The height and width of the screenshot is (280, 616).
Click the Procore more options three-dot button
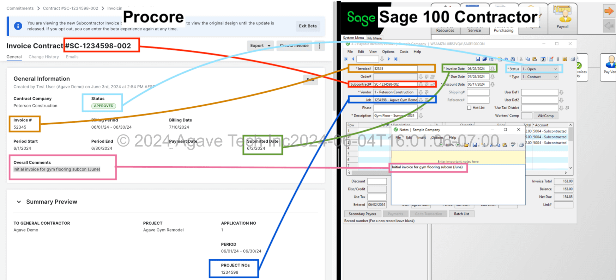[x=319, y=46]
